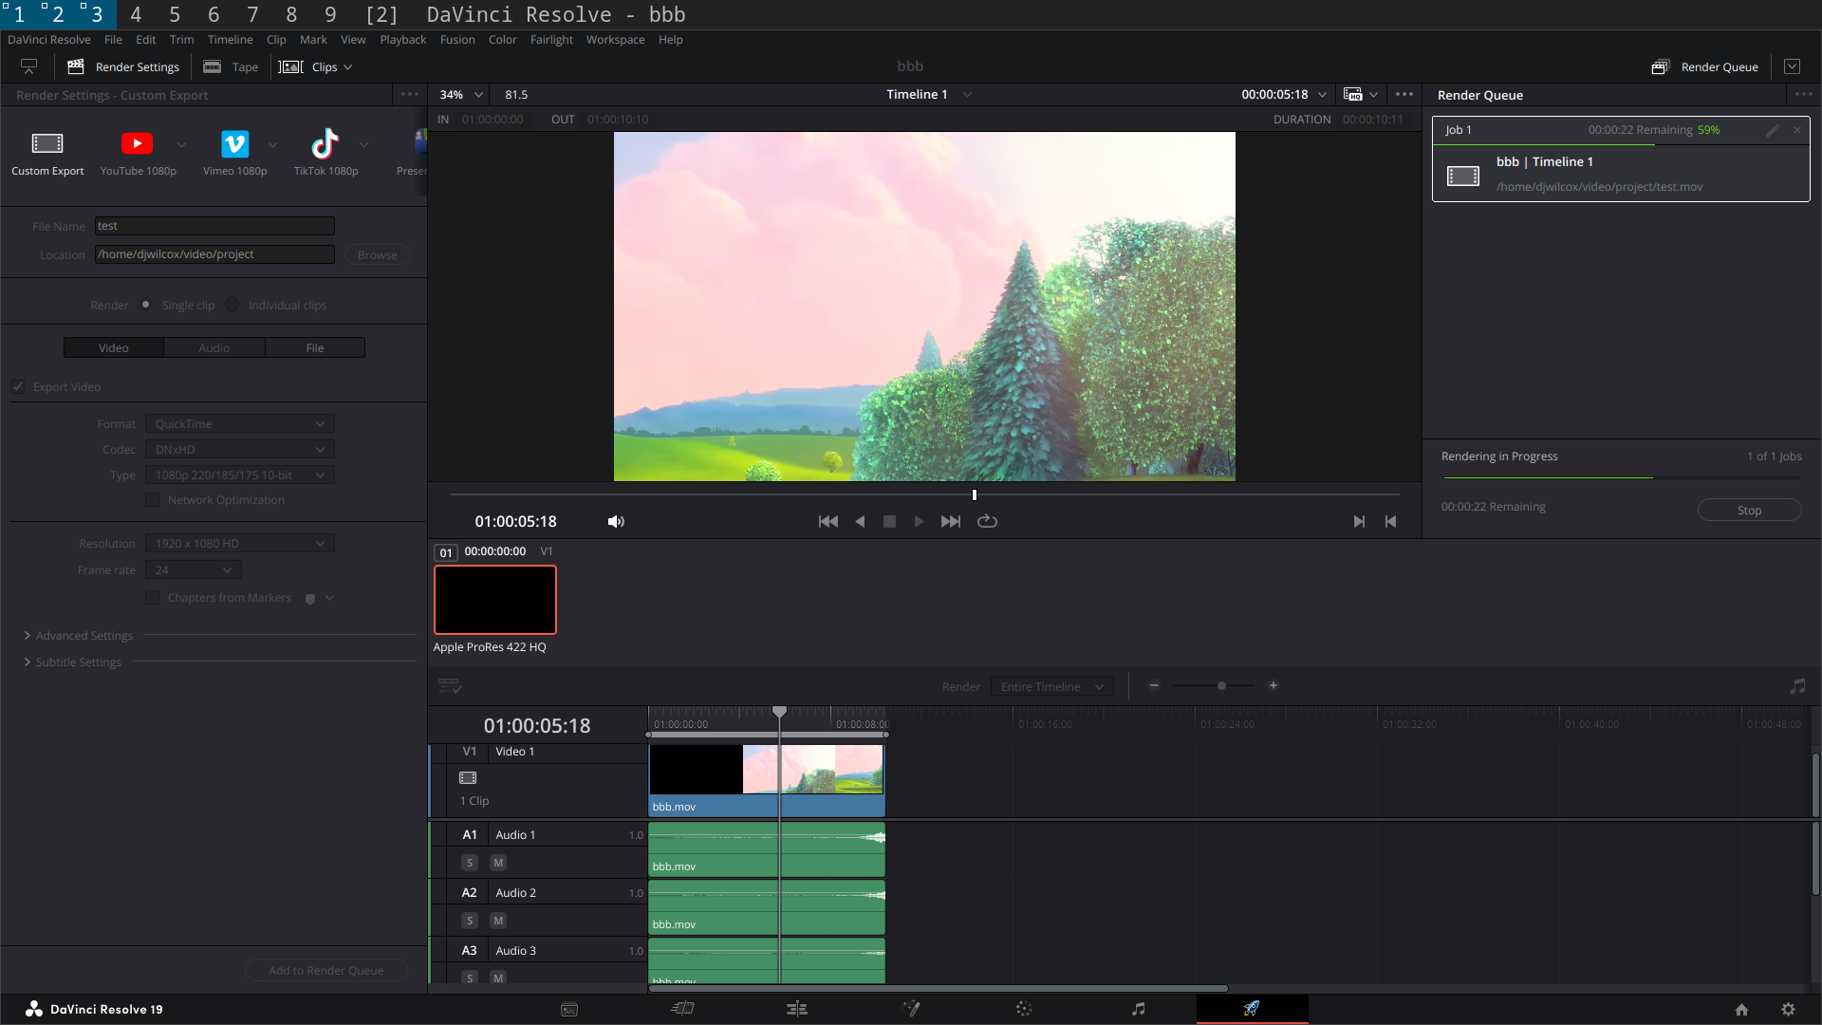Open the Fairlight menu
The image size is (1822, 1025).
(x=551, y=40)
